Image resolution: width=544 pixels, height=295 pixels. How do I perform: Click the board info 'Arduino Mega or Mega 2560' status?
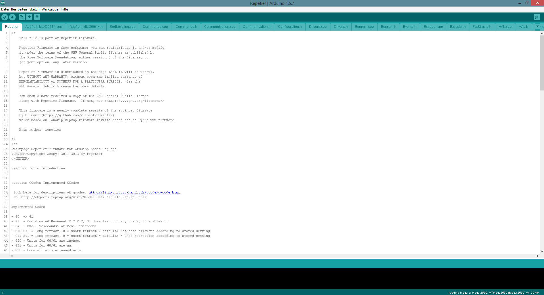[x=494, y=292]
